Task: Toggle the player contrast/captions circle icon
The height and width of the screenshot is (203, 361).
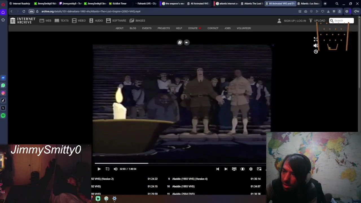Action: click(x=243, y=169)
